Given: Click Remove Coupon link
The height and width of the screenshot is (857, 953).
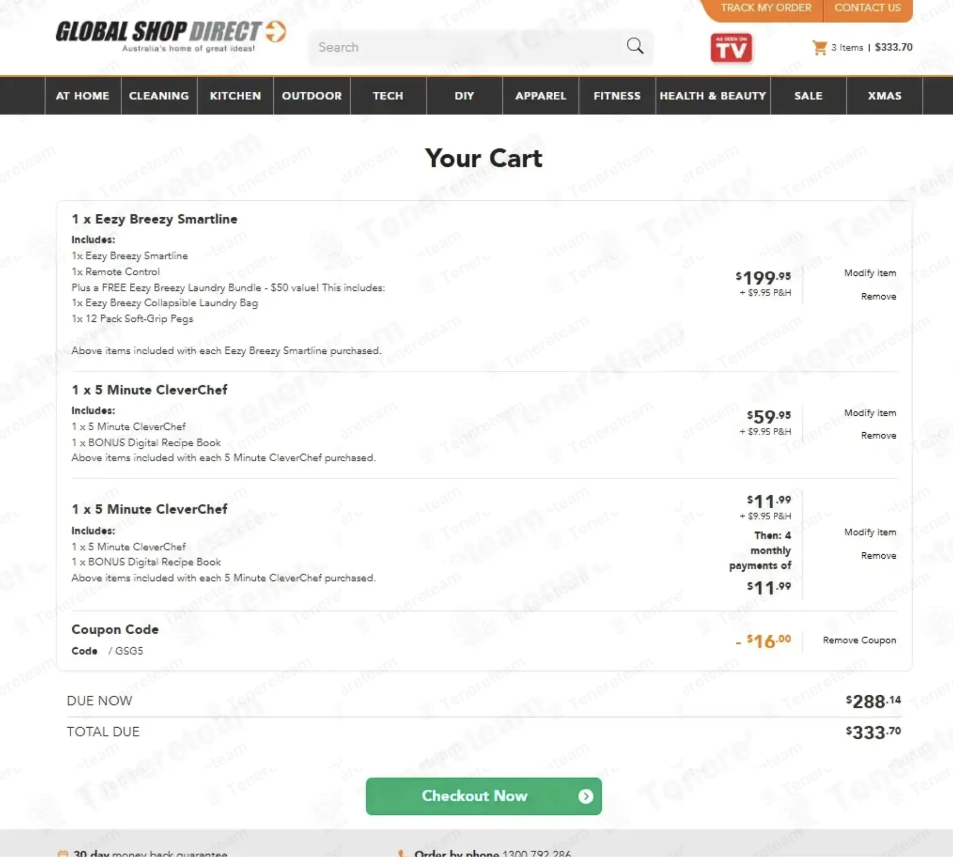Looking at the screenshot, I should coord(859,640).
